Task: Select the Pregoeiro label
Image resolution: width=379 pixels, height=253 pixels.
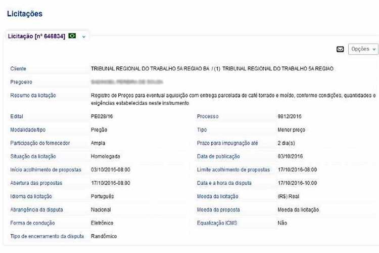Action: point(21,82)
